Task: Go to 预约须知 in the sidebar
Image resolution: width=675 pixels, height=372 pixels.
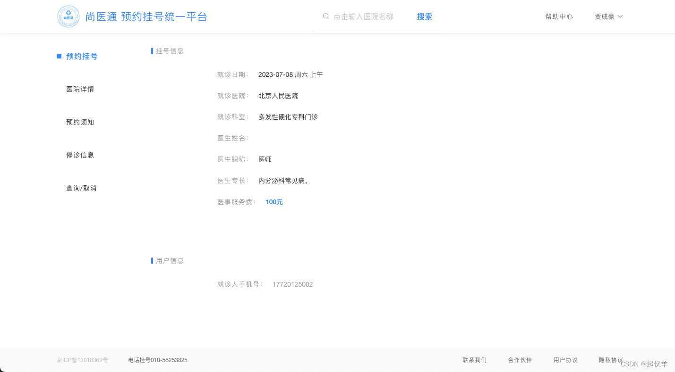Action: coord(80,122)
